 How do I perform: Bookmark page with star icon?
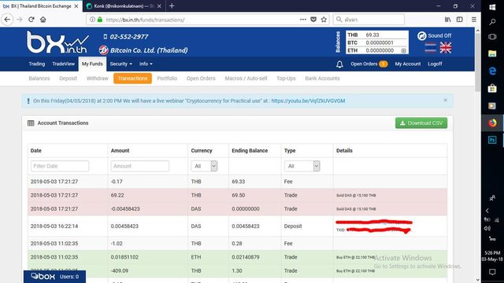click(x=324, y=20)
